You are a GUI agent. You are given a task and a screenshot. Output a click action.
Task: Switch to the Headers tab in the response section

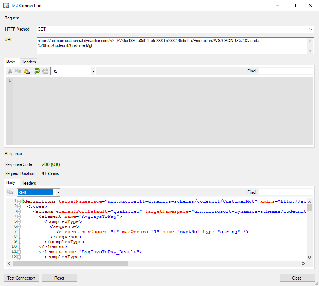click(28, 183)
